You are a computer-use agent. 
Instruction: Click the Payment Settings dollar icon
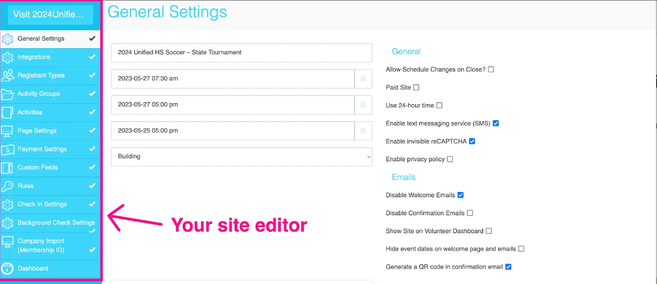point(8,149)
